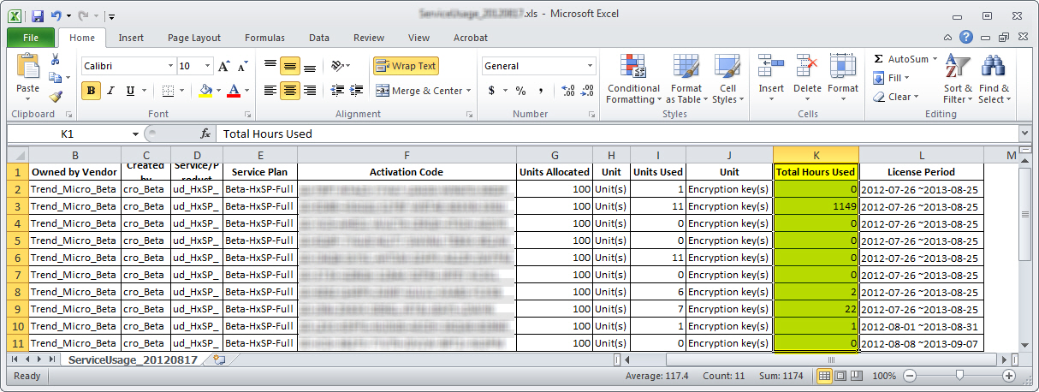Select the ServiceUsage_20120817 sheet tab

click(134, 360)
